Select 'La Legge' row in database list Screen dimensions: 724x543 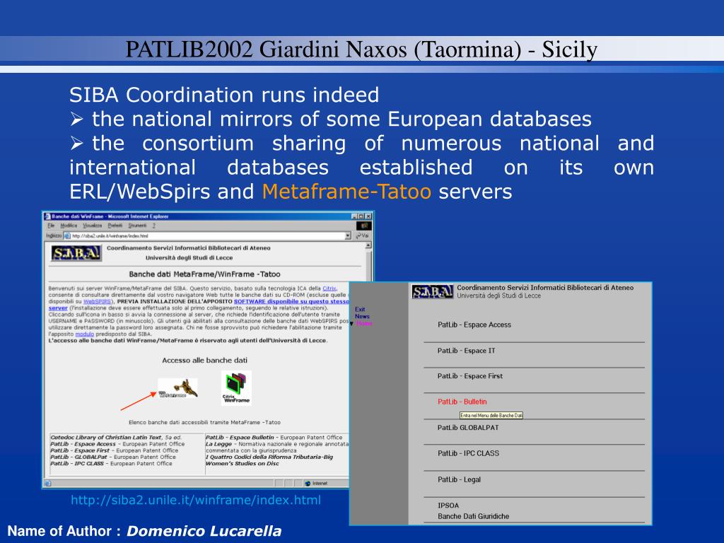point(277,447)
